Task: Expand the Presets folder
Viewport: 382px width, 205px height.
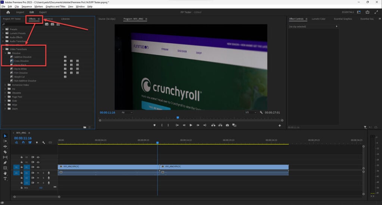Action: click(3, 29)
